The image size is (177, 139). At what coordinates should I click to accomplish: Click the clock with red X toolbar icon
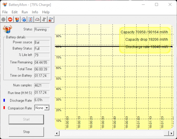(51, 20)
